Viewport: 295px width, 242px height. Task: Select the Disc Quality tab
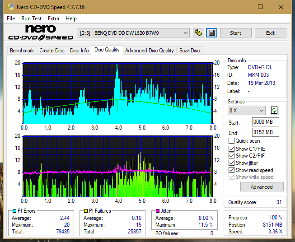pos(107,50)
